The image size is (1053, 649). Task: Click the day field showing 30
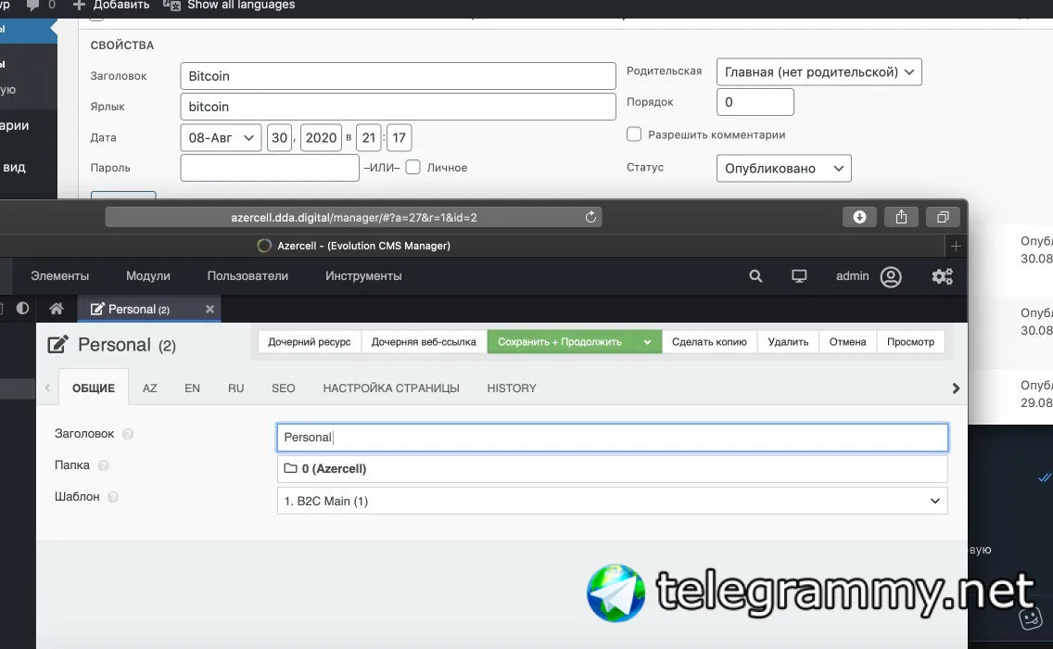coord(279,138)
